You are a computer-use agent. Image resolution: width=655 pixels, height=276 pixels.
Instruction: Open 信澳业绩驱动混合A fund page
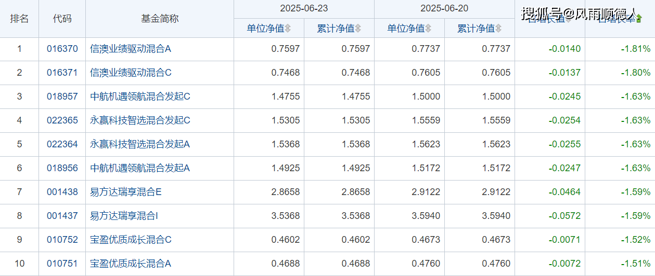[x=131, y=49]
